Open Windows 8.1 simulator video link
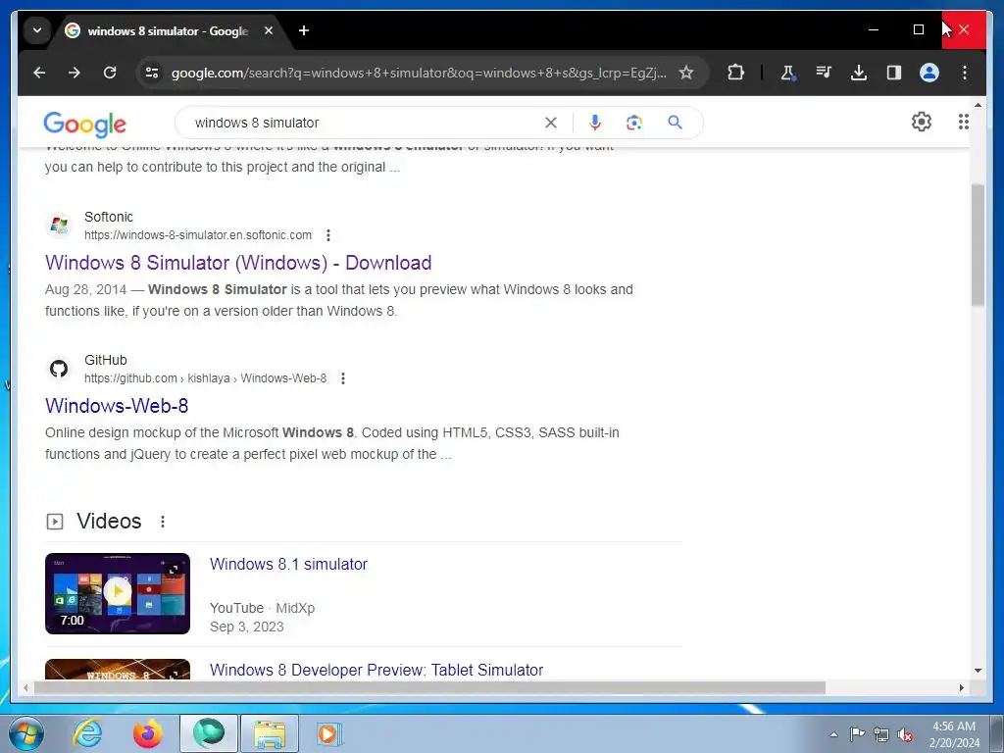 click(x=289, y=564)
